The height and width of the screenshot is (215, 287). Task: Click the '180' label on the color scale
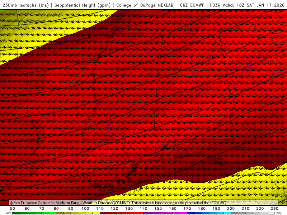pyautogui.click(x=202, y=209)
